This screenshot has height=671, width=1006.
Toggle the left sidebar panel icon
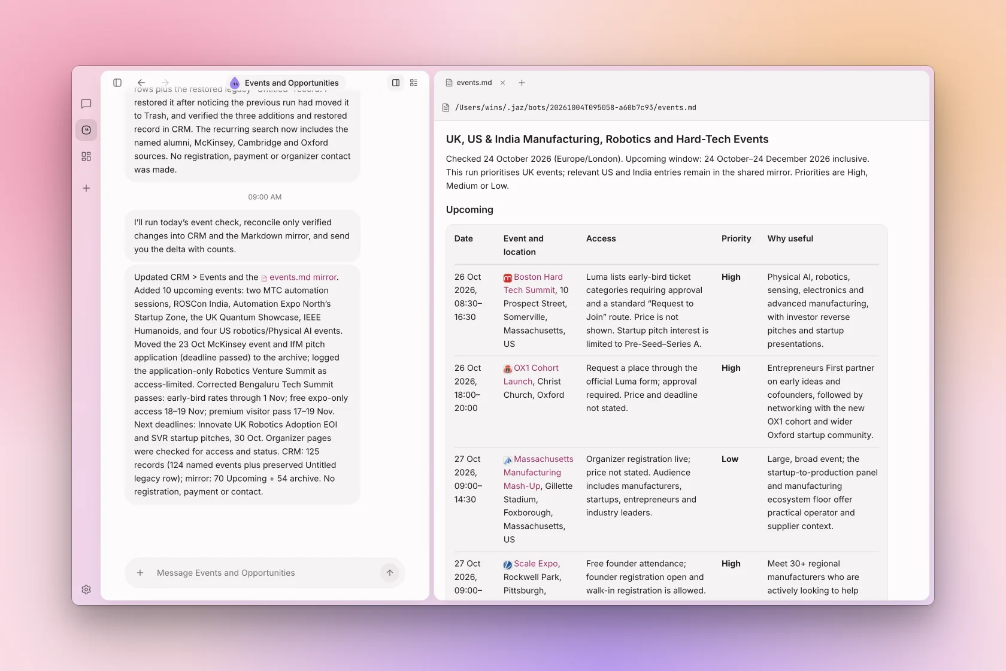click(x=117, y=83)
